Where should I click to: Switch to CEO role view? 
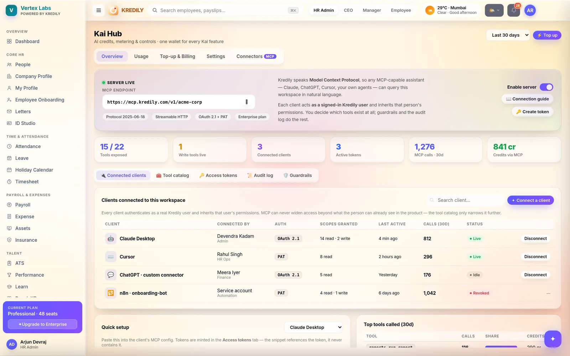(x=348, y=10)
